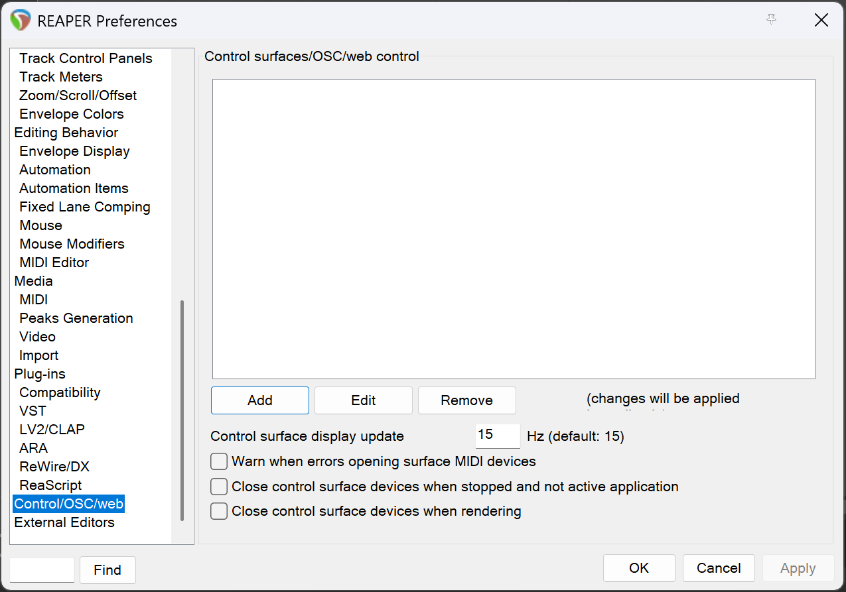Confirm preferences with the OK button
This screenshot has height=592, width=846.
tap(638, 568)
